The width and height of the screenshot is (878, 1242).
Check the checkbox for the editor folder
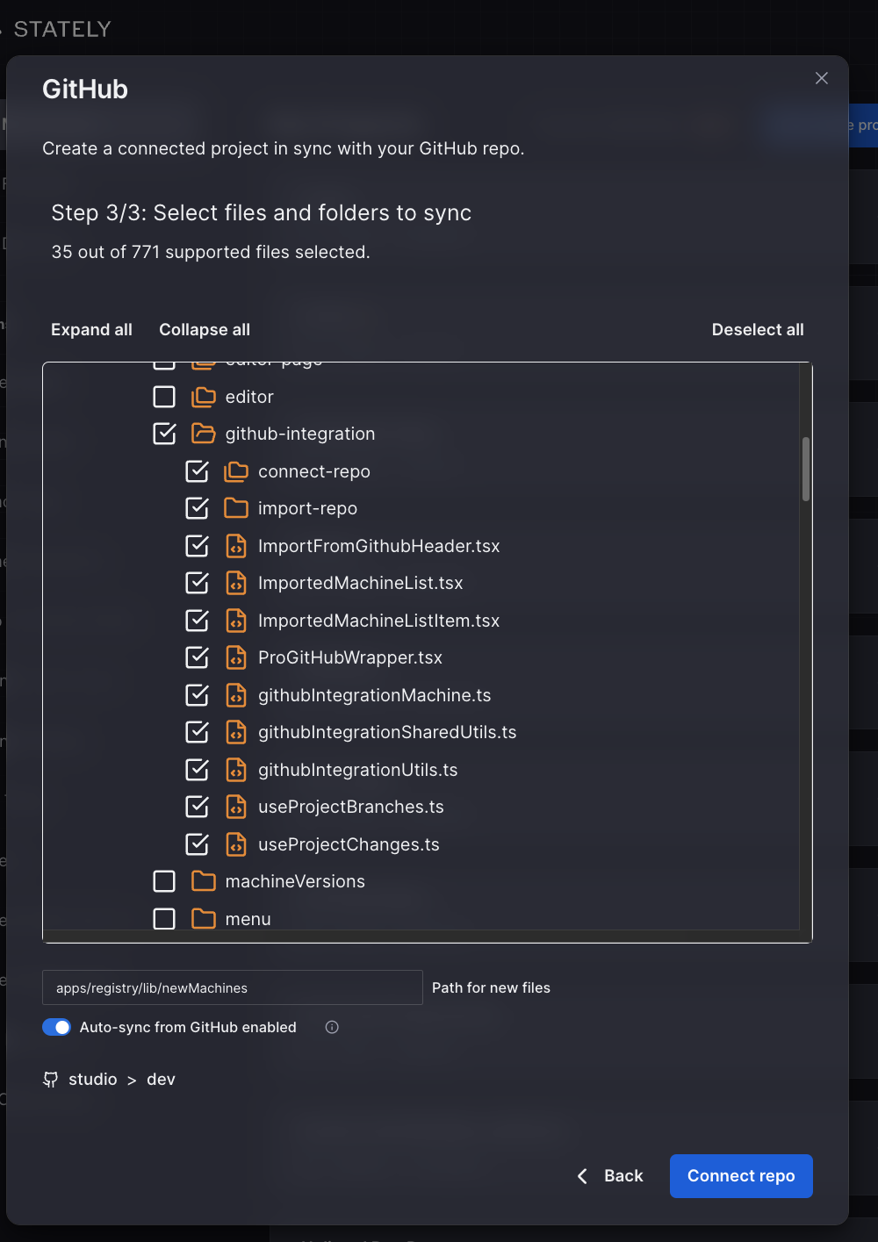click(x=164, y=396)
